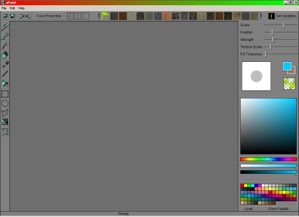Switch to the single-pane view layout
Viewport: 299px width, 217px height.
point(86,16)
